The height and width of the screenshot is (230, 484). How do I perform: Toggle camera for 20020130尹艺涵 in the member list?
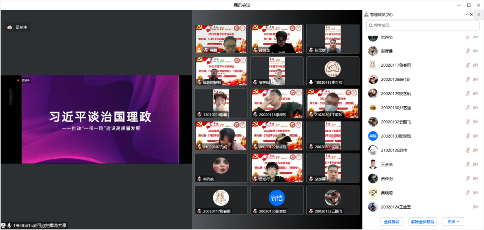[476, 108]
